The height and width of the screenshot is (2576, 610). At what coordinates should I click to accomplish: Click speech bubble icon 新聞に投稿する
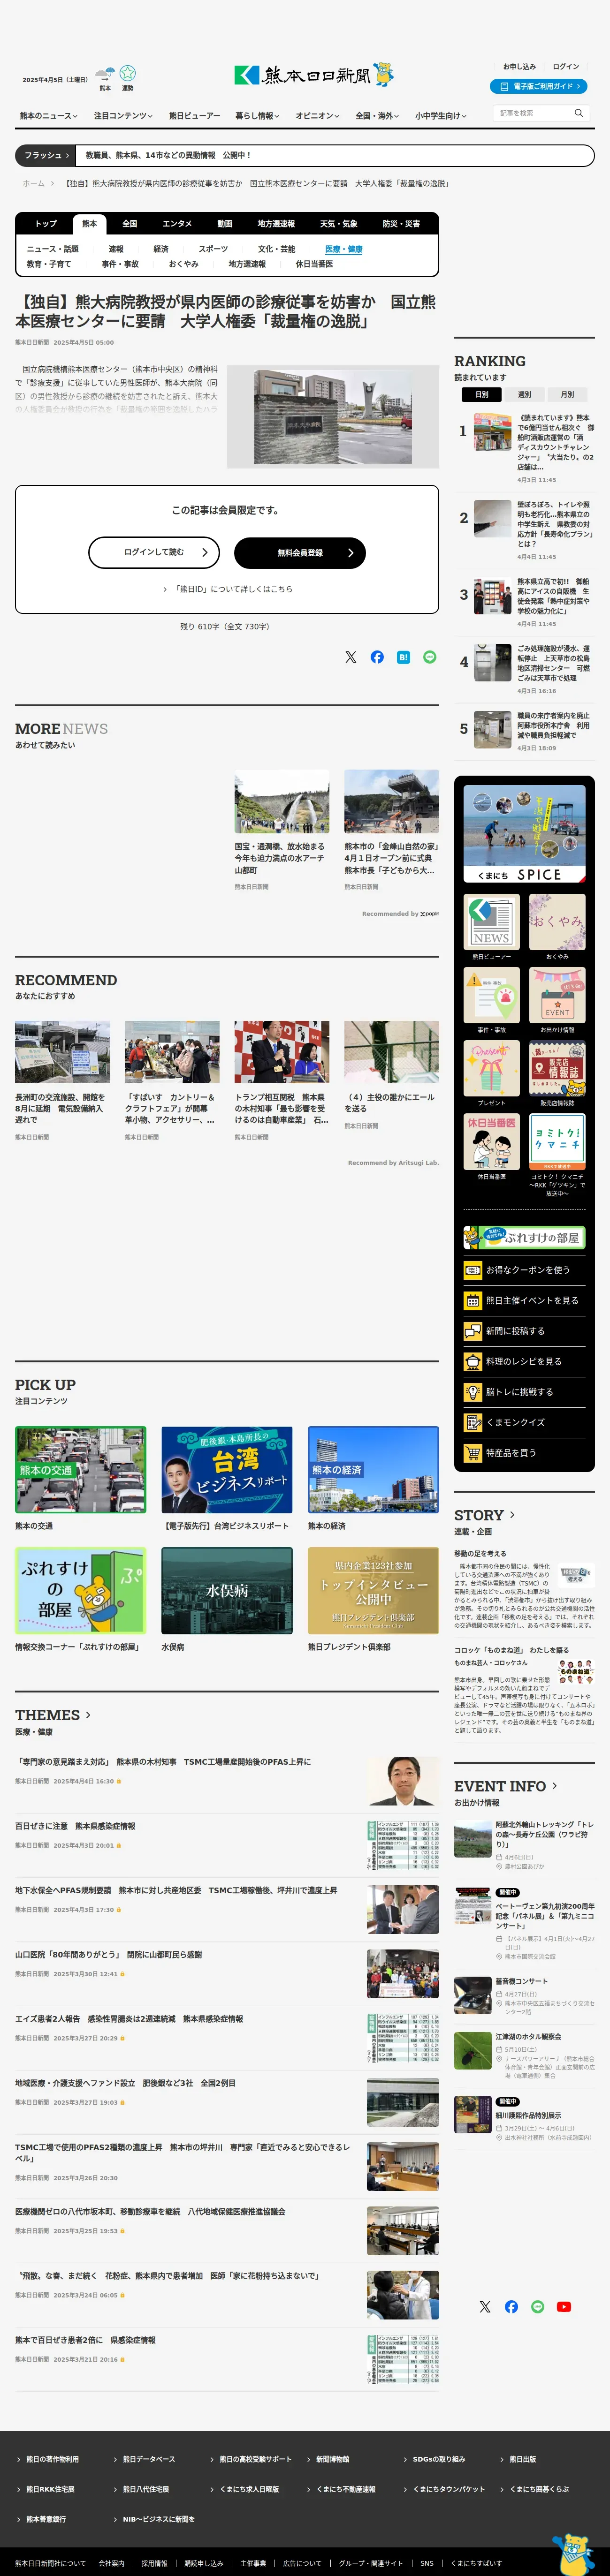pos(473,1331)
